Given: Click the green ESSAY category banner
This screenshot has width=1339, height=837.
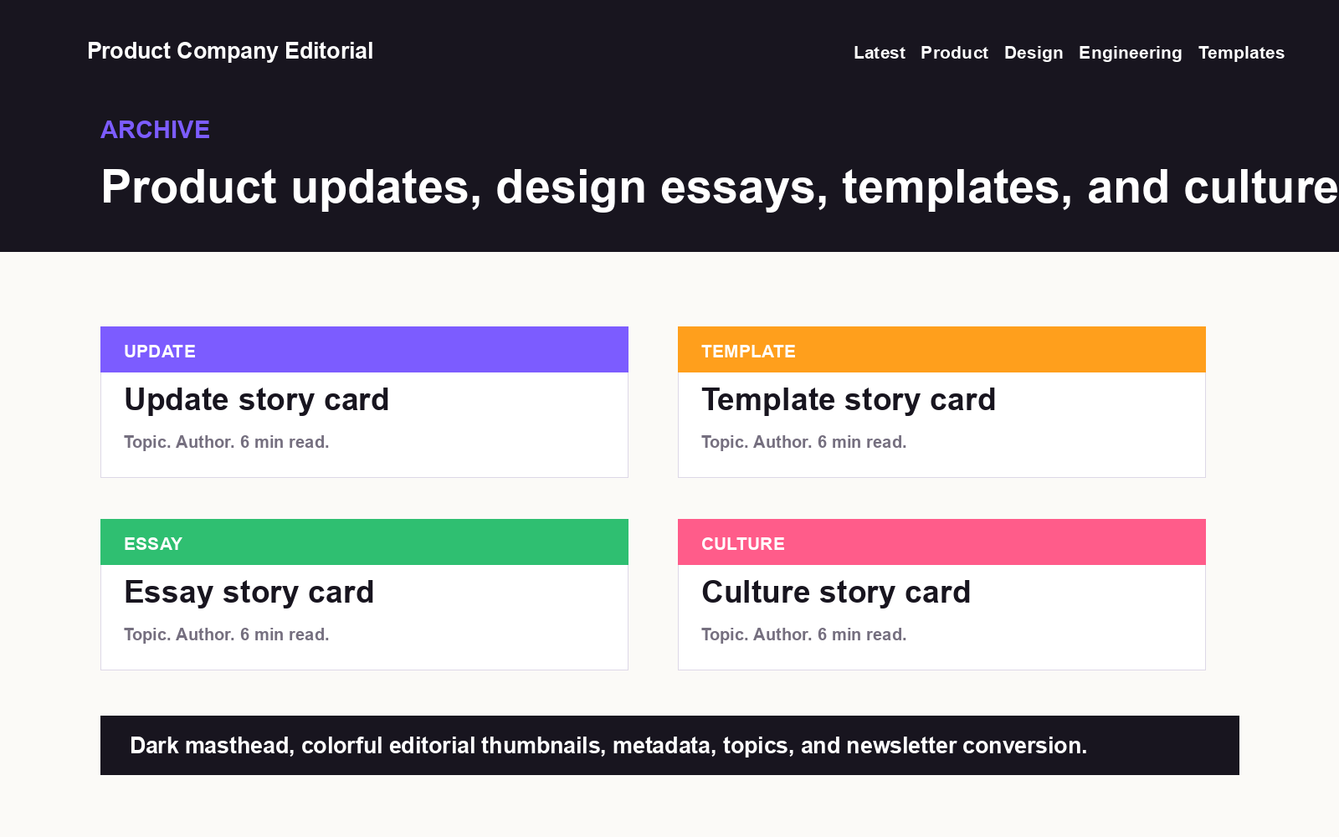Looking at the screenshot, I should (x=364, y=542).
